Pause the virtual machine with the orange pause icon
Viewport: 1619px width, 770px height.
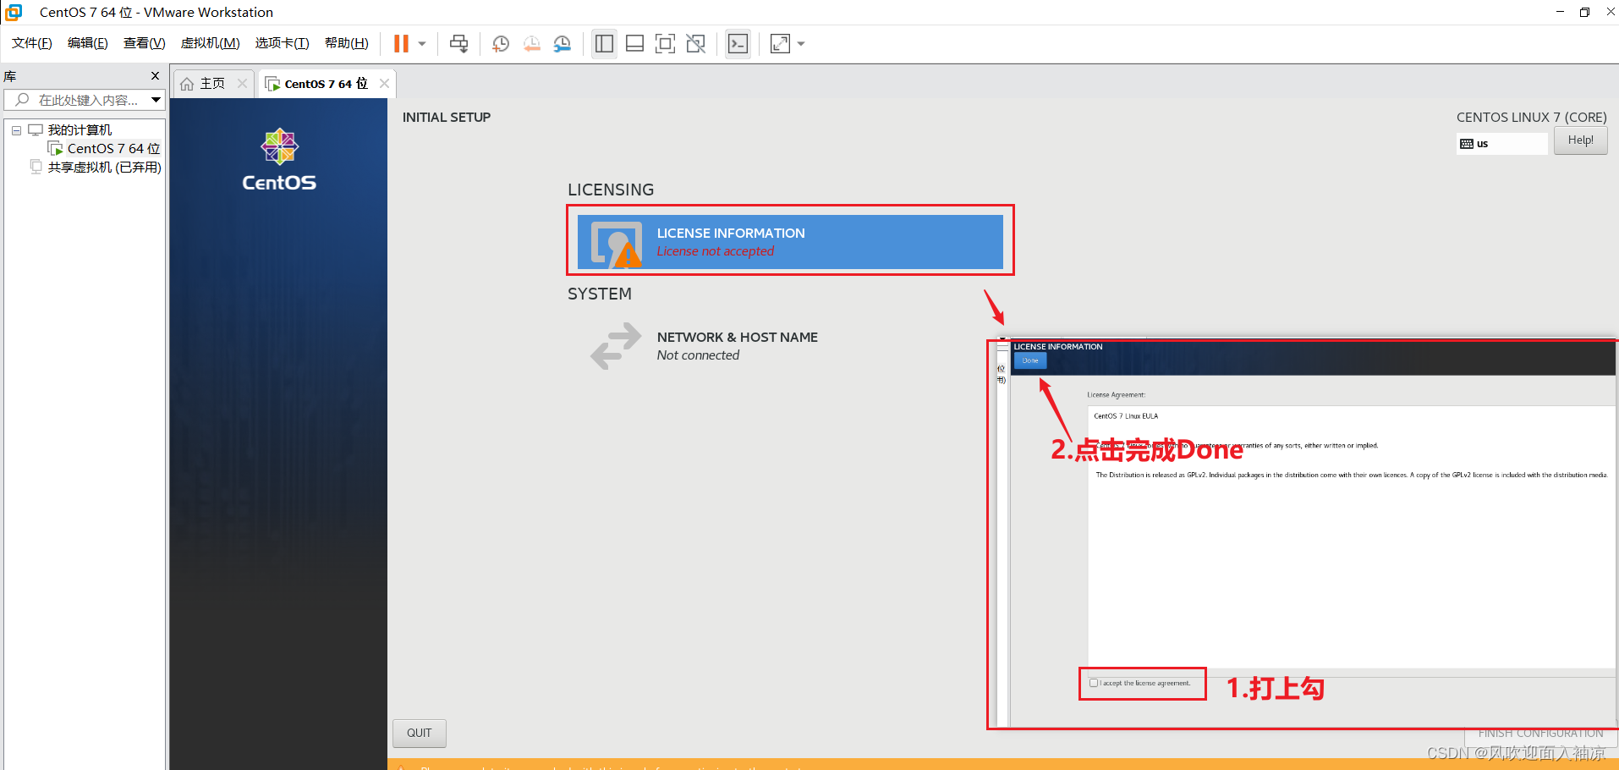pyautogui.click(x=401, y=43)
